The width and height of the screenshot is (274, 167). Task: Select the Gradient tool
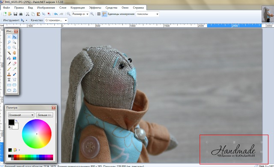[15, 58]
